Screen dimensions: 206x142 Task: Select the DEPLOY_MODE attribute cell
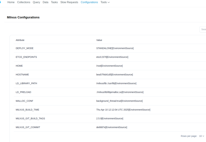point(24,48)
